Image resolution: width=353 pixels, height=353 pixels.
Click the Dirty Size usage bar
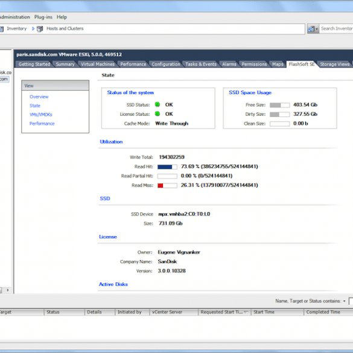pyautogui.click(x=279, y=115)
